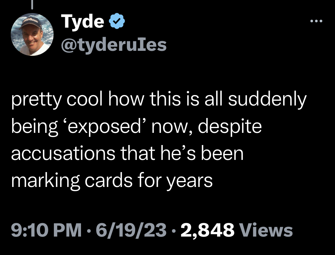Click the Views label
This screenshot has height=255, width=335.
pos(266,230)
